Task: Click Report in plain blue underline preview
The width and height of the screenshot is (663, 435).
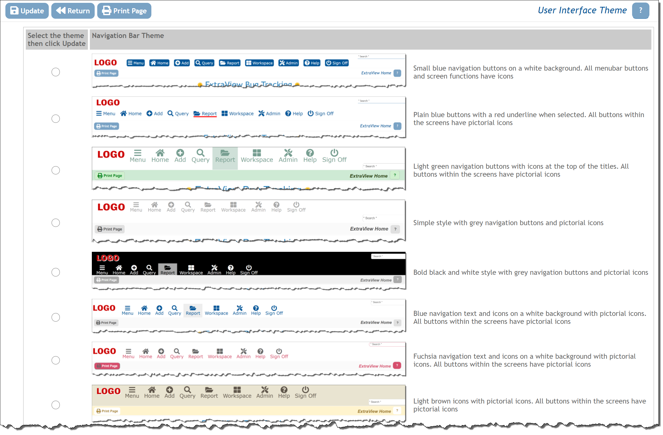Action: [205, 113]
